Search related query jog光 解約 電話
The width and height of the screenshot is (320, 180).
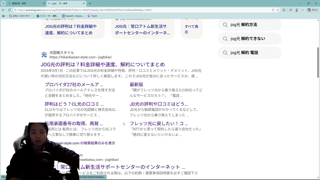pyautogui.click(x=249, y=53)
